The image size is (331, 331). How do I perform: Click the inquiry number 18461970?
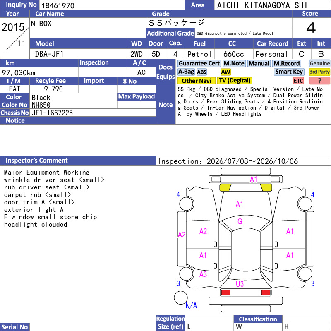coord(58,5)
